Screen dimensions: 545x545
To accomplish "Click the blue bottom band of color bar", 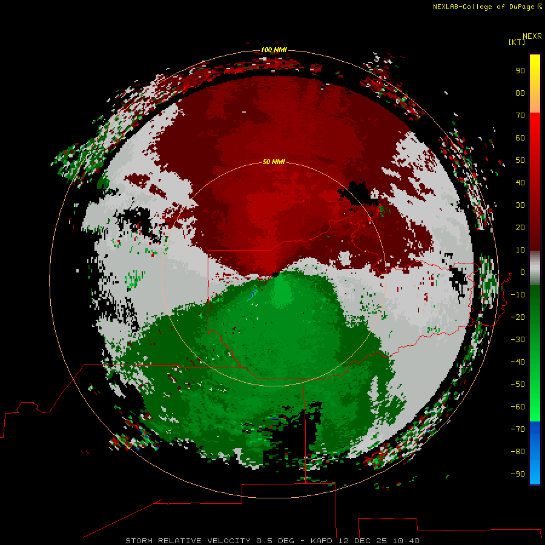I will [535, 453].
